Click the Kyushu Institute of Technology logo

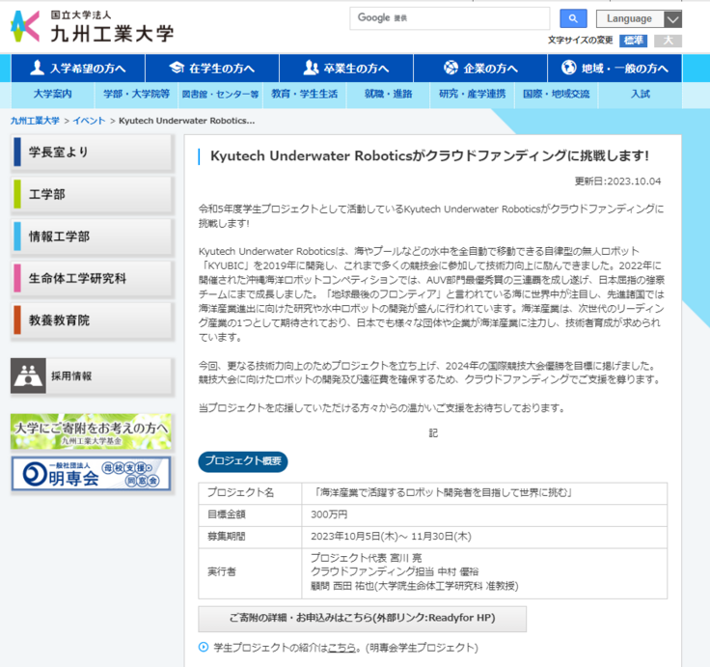click(x=93, y=26)
